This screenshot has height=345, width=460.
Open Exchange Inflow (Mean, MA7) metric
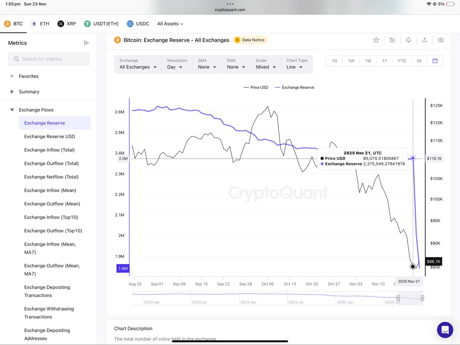[x=50, y=248]
